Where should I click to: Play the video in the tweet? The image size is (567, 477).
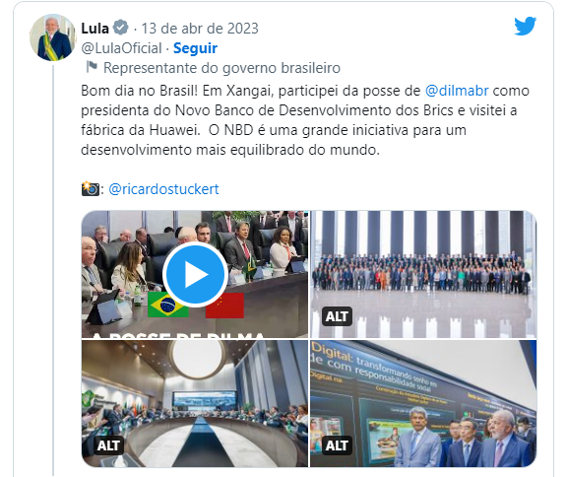point(195,275)
